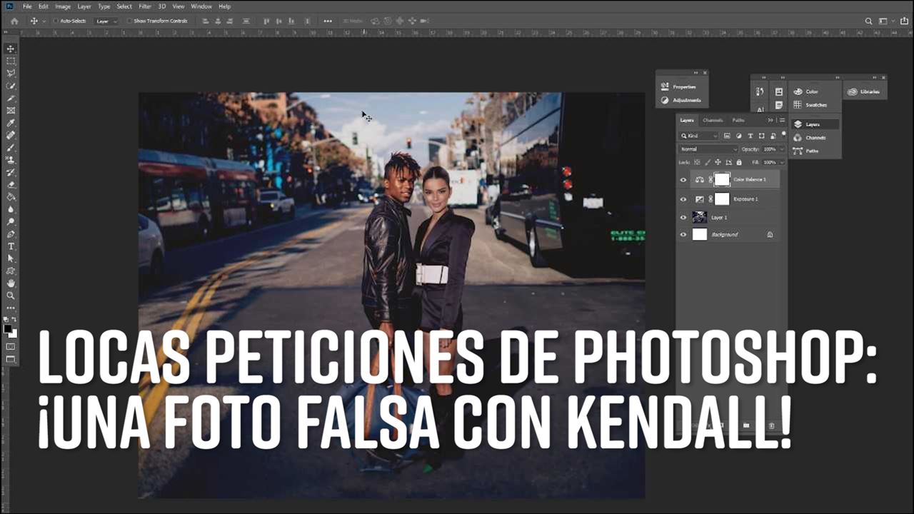Open the Edit Toolbar three-dots button
The image size is (914, 514).
coord(11,307)
